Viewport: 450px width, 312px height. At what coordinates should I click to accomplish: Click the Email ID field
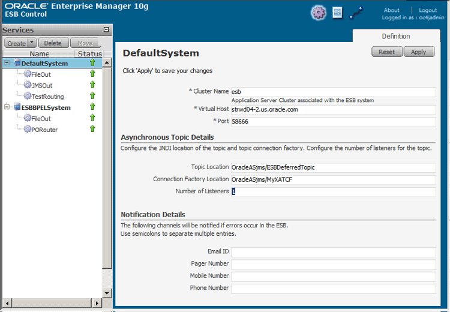point(334,252)
